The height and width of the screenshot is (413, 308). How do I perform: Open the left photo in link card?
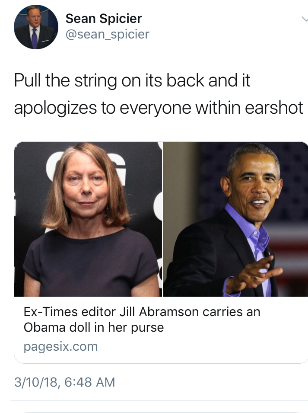[x=88, y=219]
